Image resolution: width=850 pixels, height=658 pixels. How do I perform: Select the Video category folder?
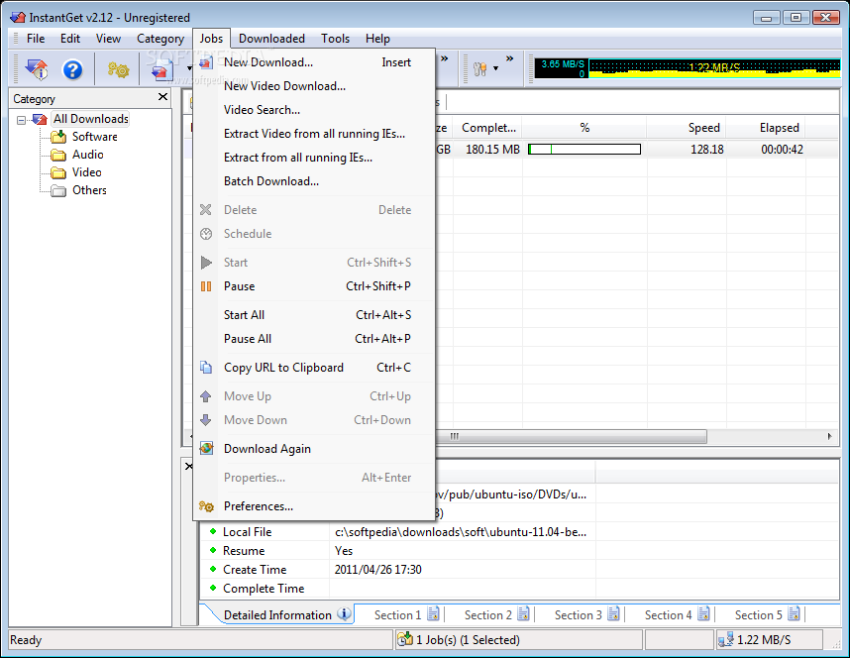point(87,172)
